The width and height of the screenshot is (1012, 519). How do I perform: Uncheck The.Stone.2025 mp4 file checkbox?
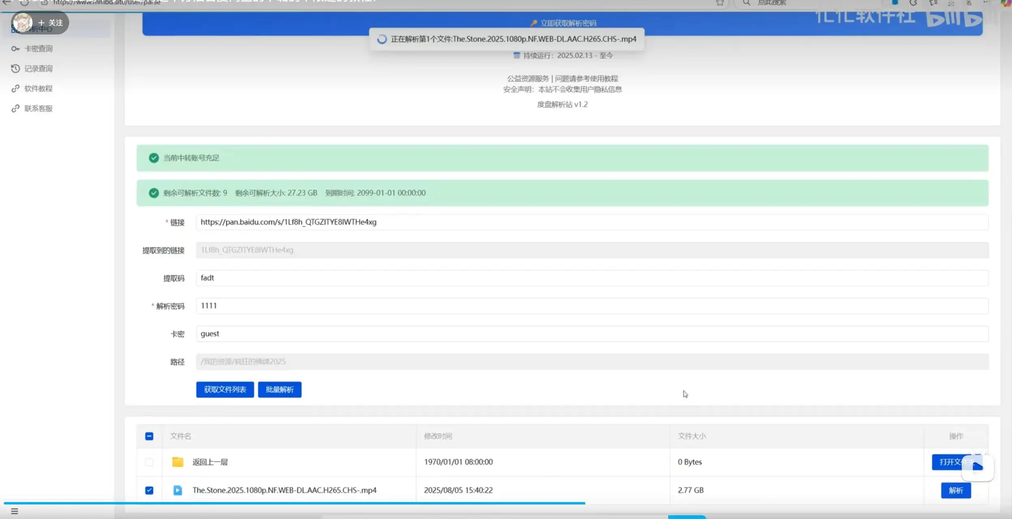[149, 490]
